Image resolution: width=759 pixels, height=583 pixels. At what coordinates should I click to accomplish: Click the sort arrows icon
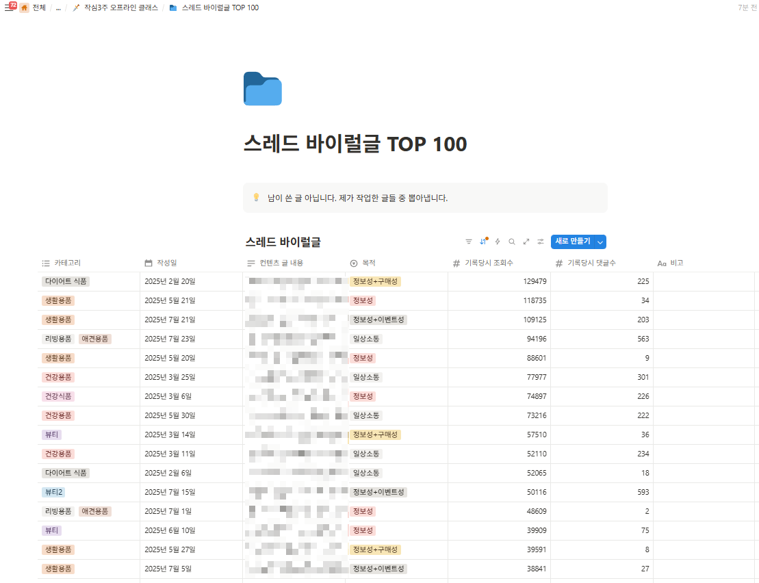[483, 242]
